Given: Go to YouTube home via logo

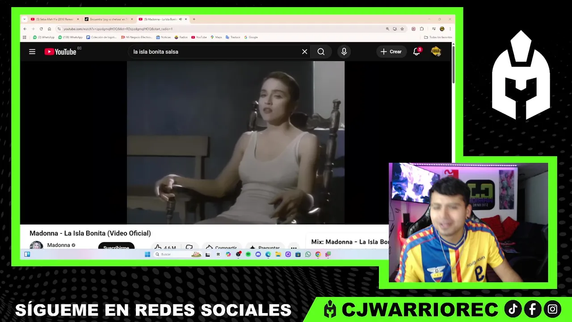Looking at the screenshot, I should pyautogui.click(x=60, y=51).
